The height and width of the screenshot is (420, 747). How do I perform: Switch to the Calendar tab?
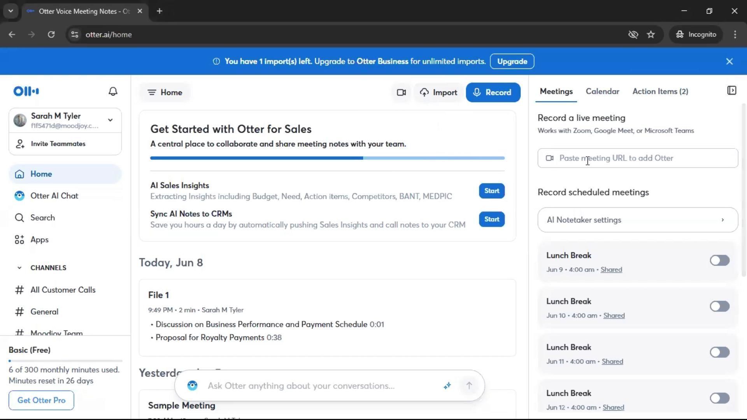pos(602,91)
